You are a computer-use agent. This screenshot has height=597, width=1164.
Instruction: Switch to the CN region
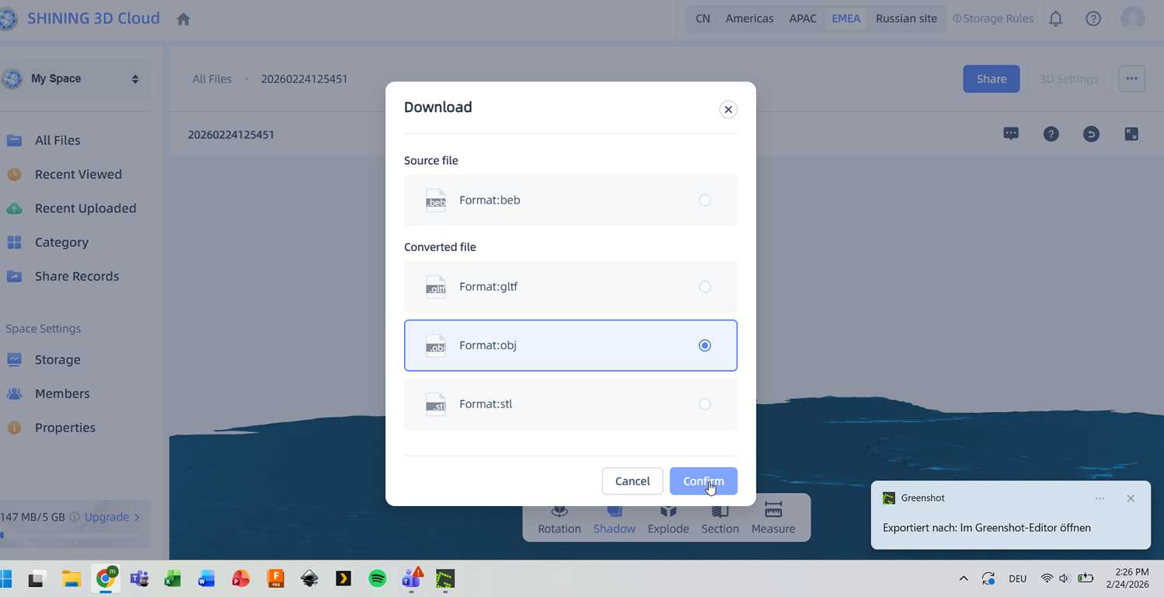click(x=702, y=19)
